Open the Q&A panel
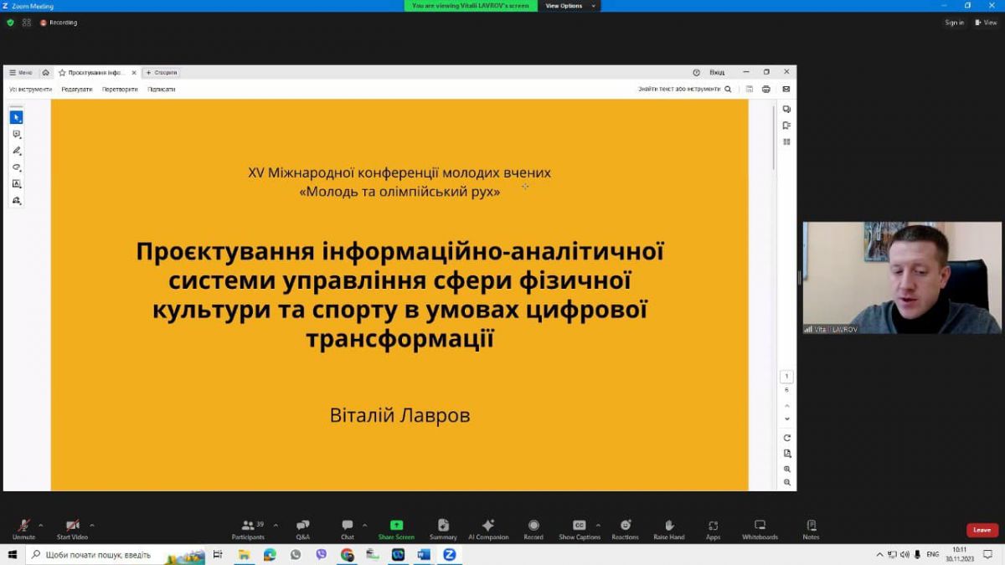Screen dimensions: 1005x565 [302, 529]
